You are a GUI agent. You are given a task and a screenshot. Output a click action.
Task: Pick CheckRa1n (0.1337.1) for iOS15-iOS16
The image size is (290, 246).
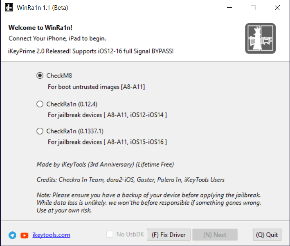click(40, 131)
